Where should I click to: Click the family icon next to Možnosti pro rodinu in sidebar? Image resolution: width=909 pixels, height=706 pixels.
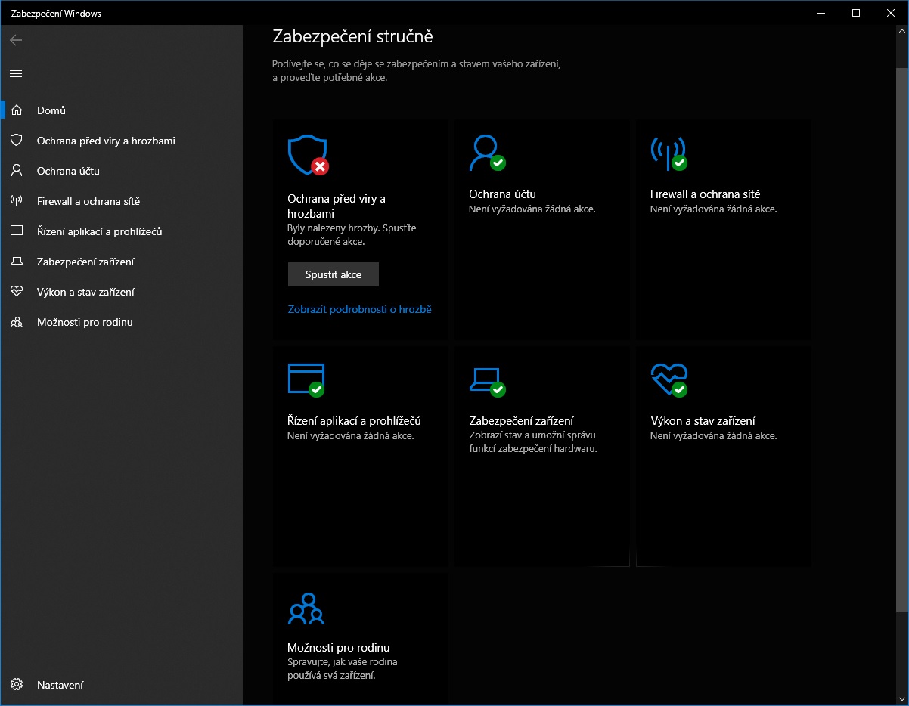tap(17, 322)
